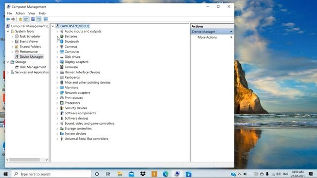Click the Show/Hide Action Pane icon
Screen dimensions: 317x178
39,19
